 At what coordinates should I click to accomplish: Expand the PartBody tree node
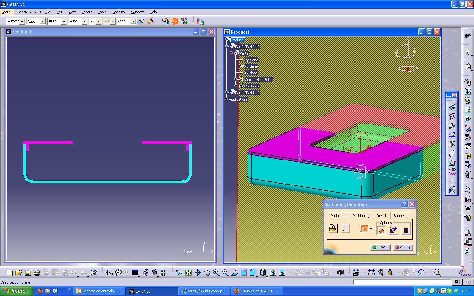pos(236,86)
